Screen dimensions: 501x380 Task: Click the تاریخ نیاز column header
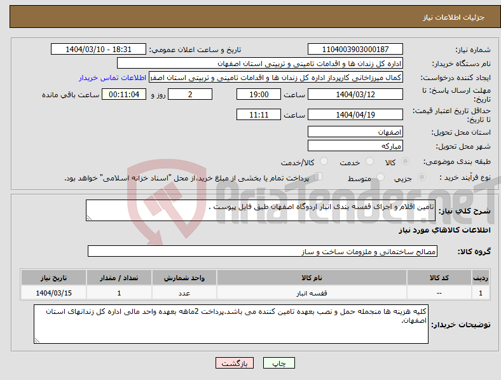[x=53, y=278]
